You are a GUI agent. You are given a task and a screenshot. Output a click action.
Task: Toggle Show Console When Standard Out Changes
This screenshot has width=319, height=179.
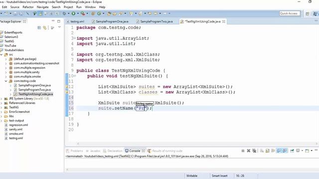point(279,151)
